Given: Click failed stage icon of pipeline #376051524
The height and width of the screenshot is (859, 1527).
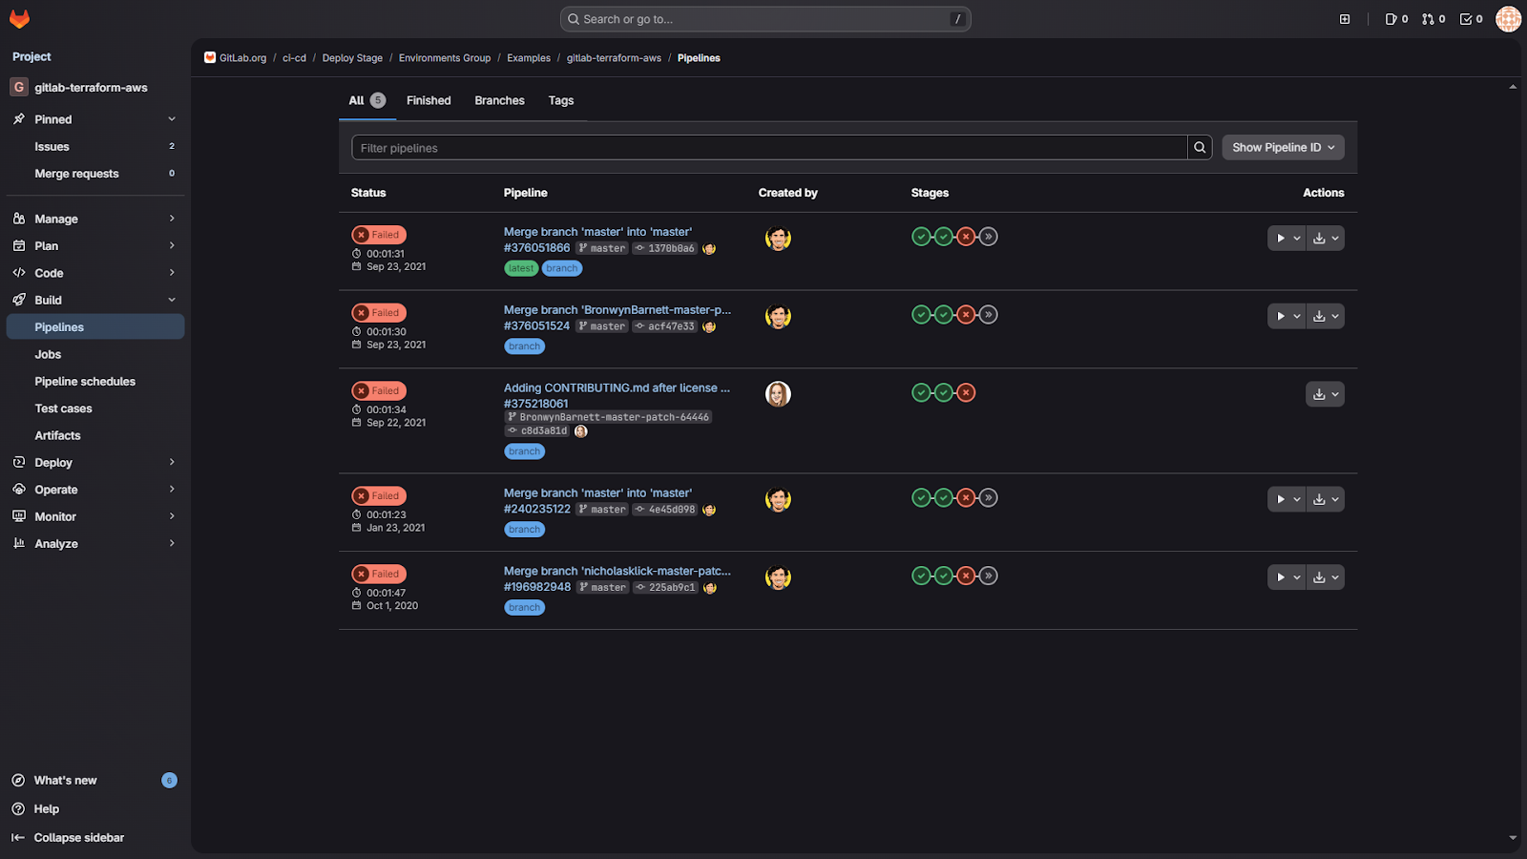Looking at the screenshot, I should (966, 315).
